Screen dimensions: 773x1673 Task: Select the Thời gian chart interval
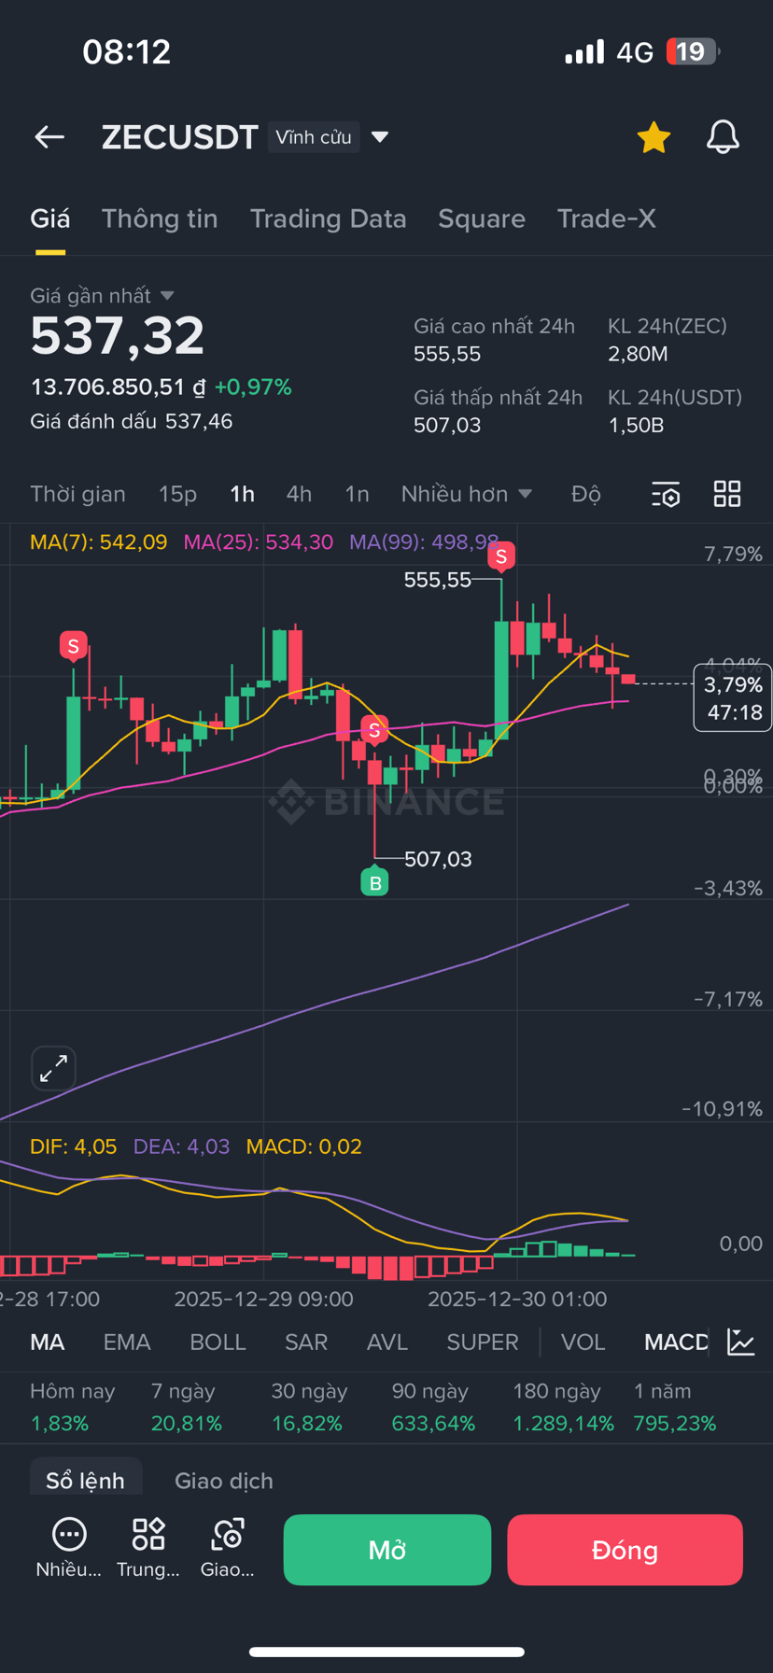coord(77,494)
